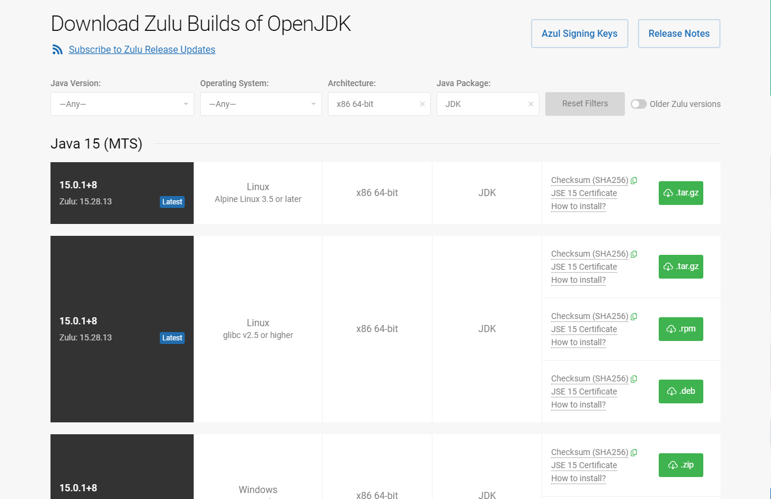Screen dimensions: 771x499
Task: Click the Reset Filters button
Action: point(585,103)
